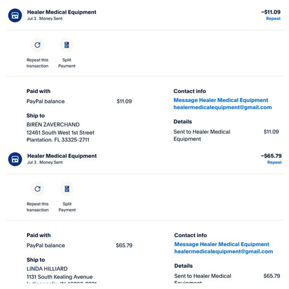Click the 'Split Payment' label in the $65.79 transaction
The height and width of the screenshot is (289, 289).
tap(67, 207)
